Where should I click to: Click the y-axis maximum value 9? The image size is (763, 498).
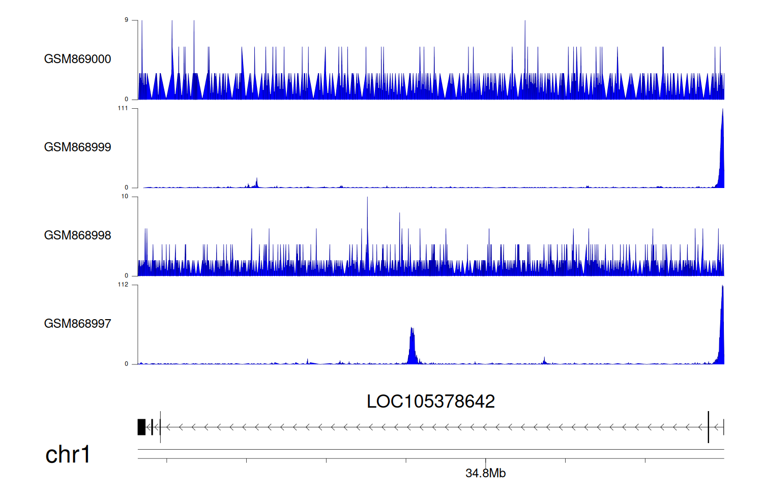click(126, 20)
